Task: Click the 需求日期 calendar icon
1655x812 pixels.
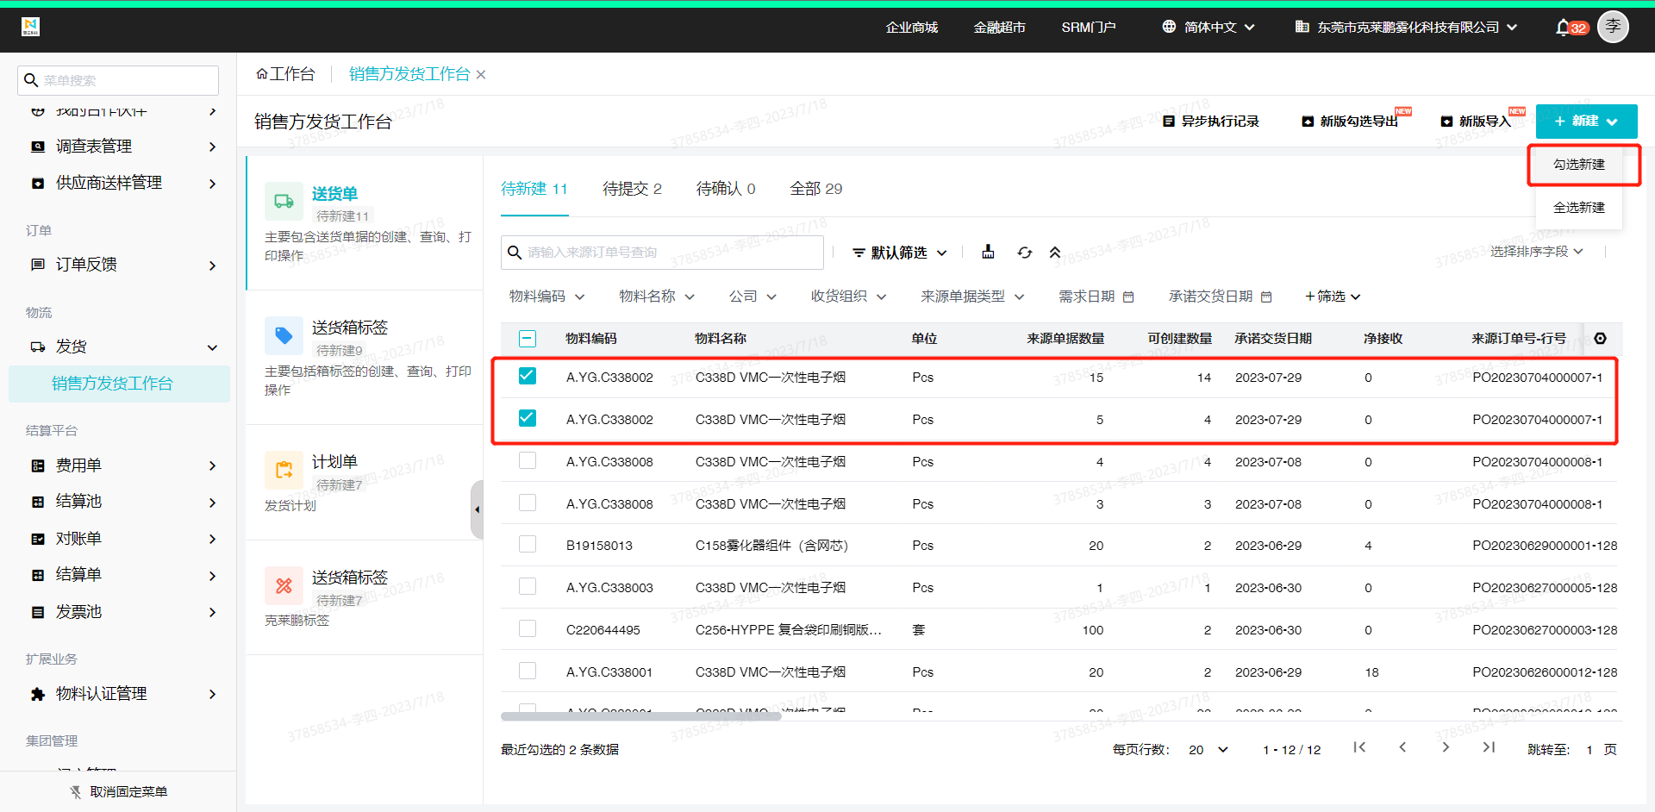Action: point(1128,297)
